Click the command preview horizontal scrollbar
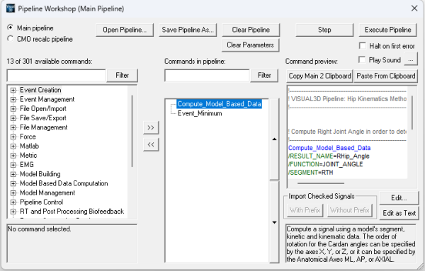Image resolution: width=425 pixels, height=271 pixels. point(321,183)
